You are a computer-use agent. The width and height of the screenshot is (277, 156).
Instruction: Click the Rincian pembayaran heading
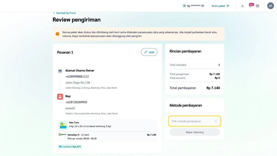(x=185, y=51)
